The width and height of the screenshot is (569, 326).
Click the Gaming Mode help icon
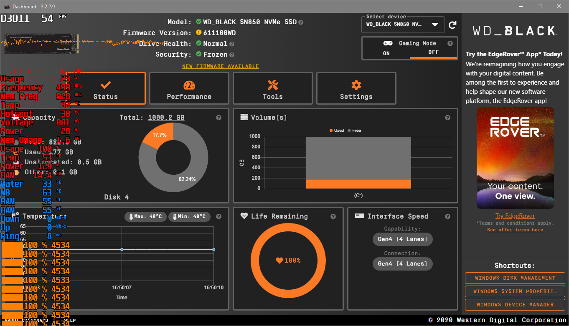point(450,43)
